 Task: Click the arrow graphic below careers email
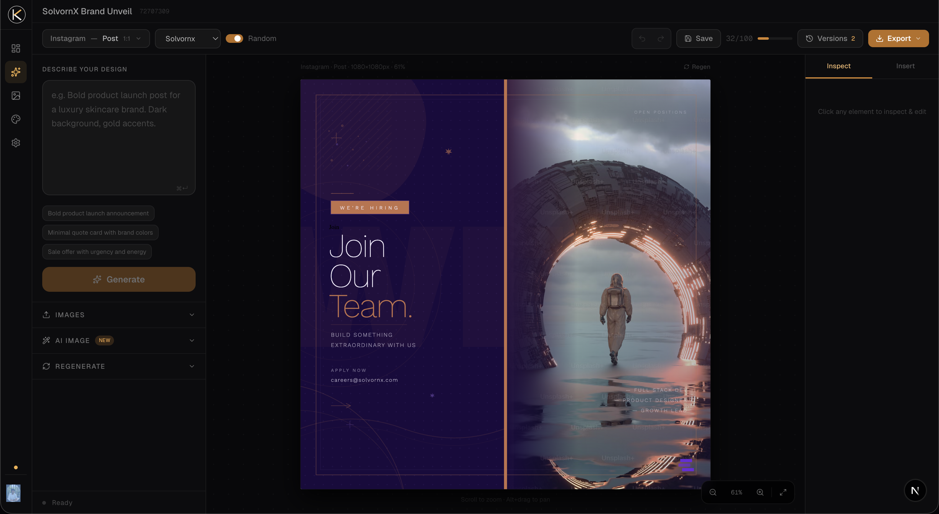(x=341, y=405)
